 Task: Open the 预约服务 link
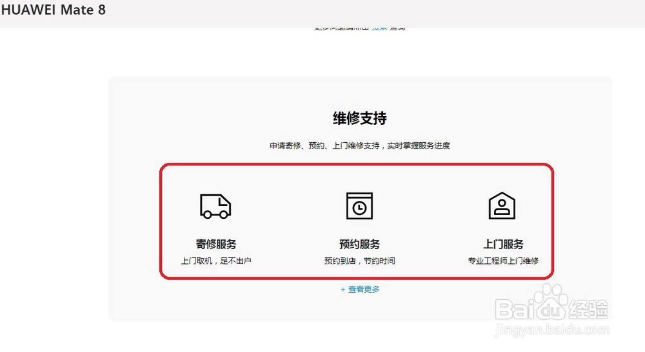tap(359, 244)
